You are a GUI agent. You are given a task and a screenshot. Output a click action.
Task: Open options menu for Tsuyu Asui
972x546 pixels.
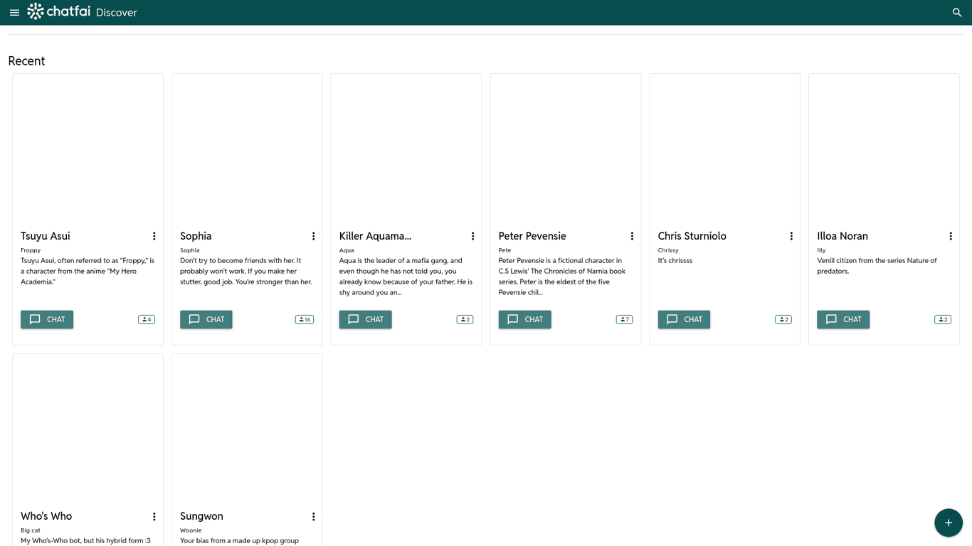(x=154, y=236)
